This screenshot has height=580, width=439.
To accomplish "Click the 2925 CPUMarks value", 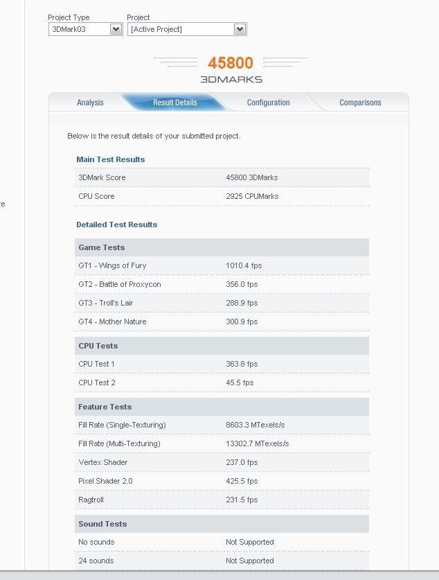I will 252,196.
